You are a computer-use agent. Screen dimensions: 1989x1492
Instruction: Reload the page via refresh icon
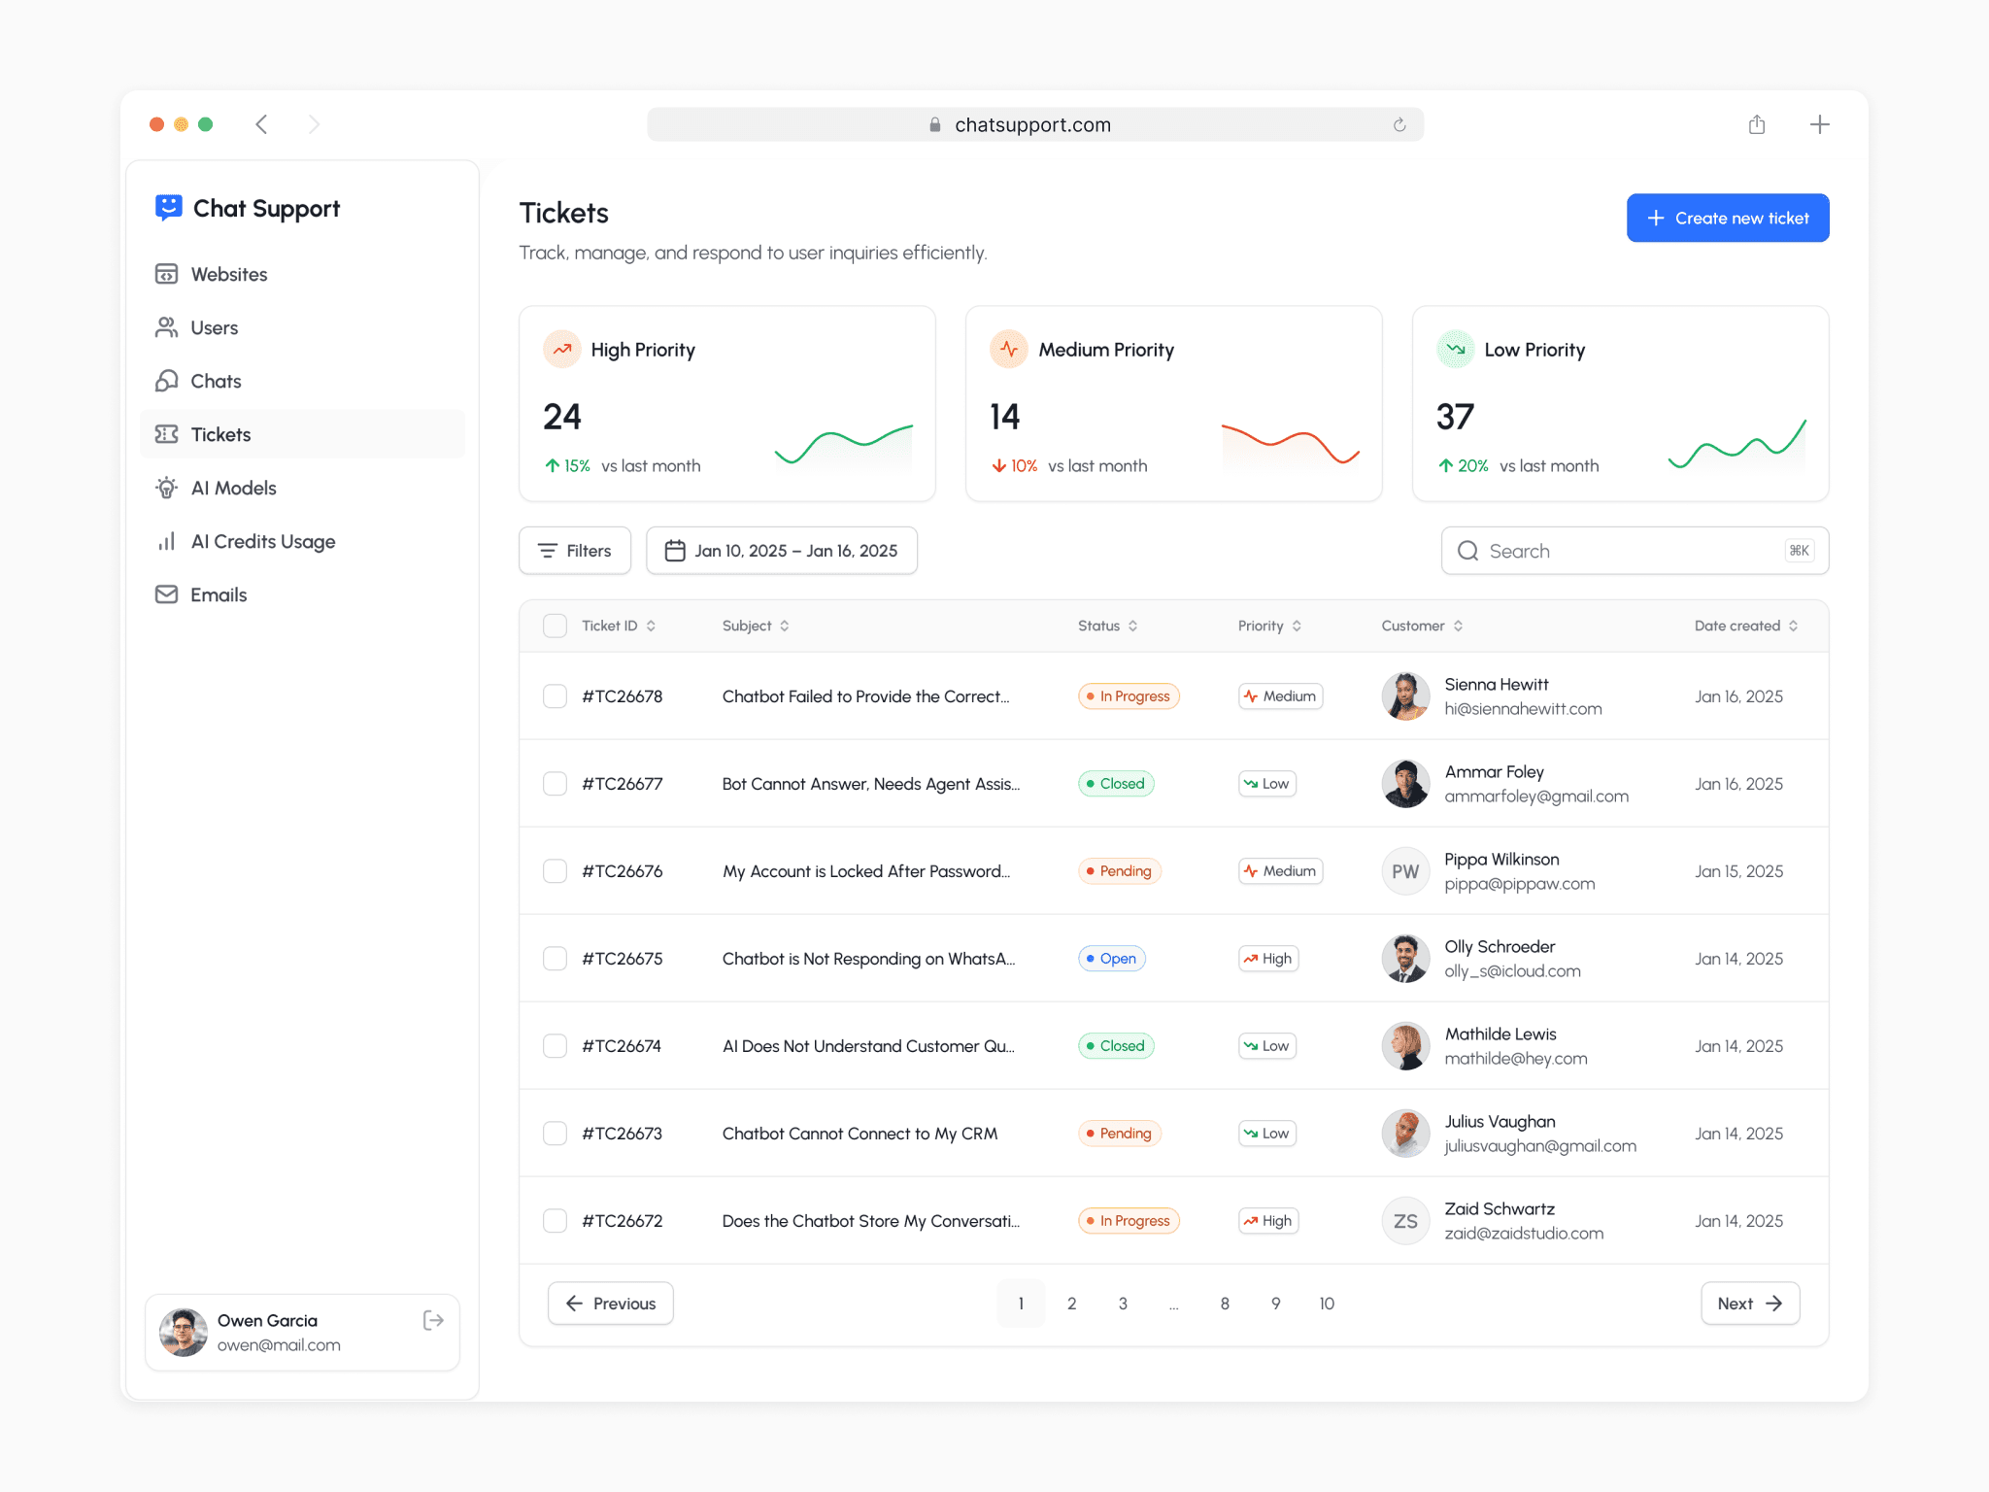[1399, 124]
